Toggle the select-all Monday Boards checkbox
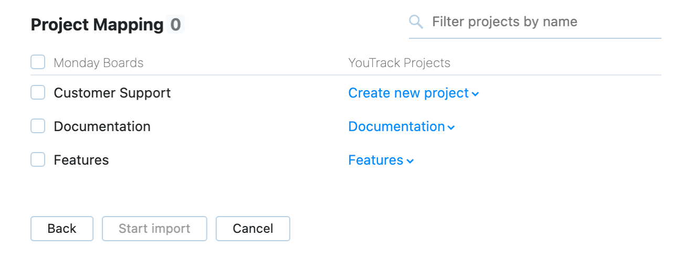 coord(38,63)
